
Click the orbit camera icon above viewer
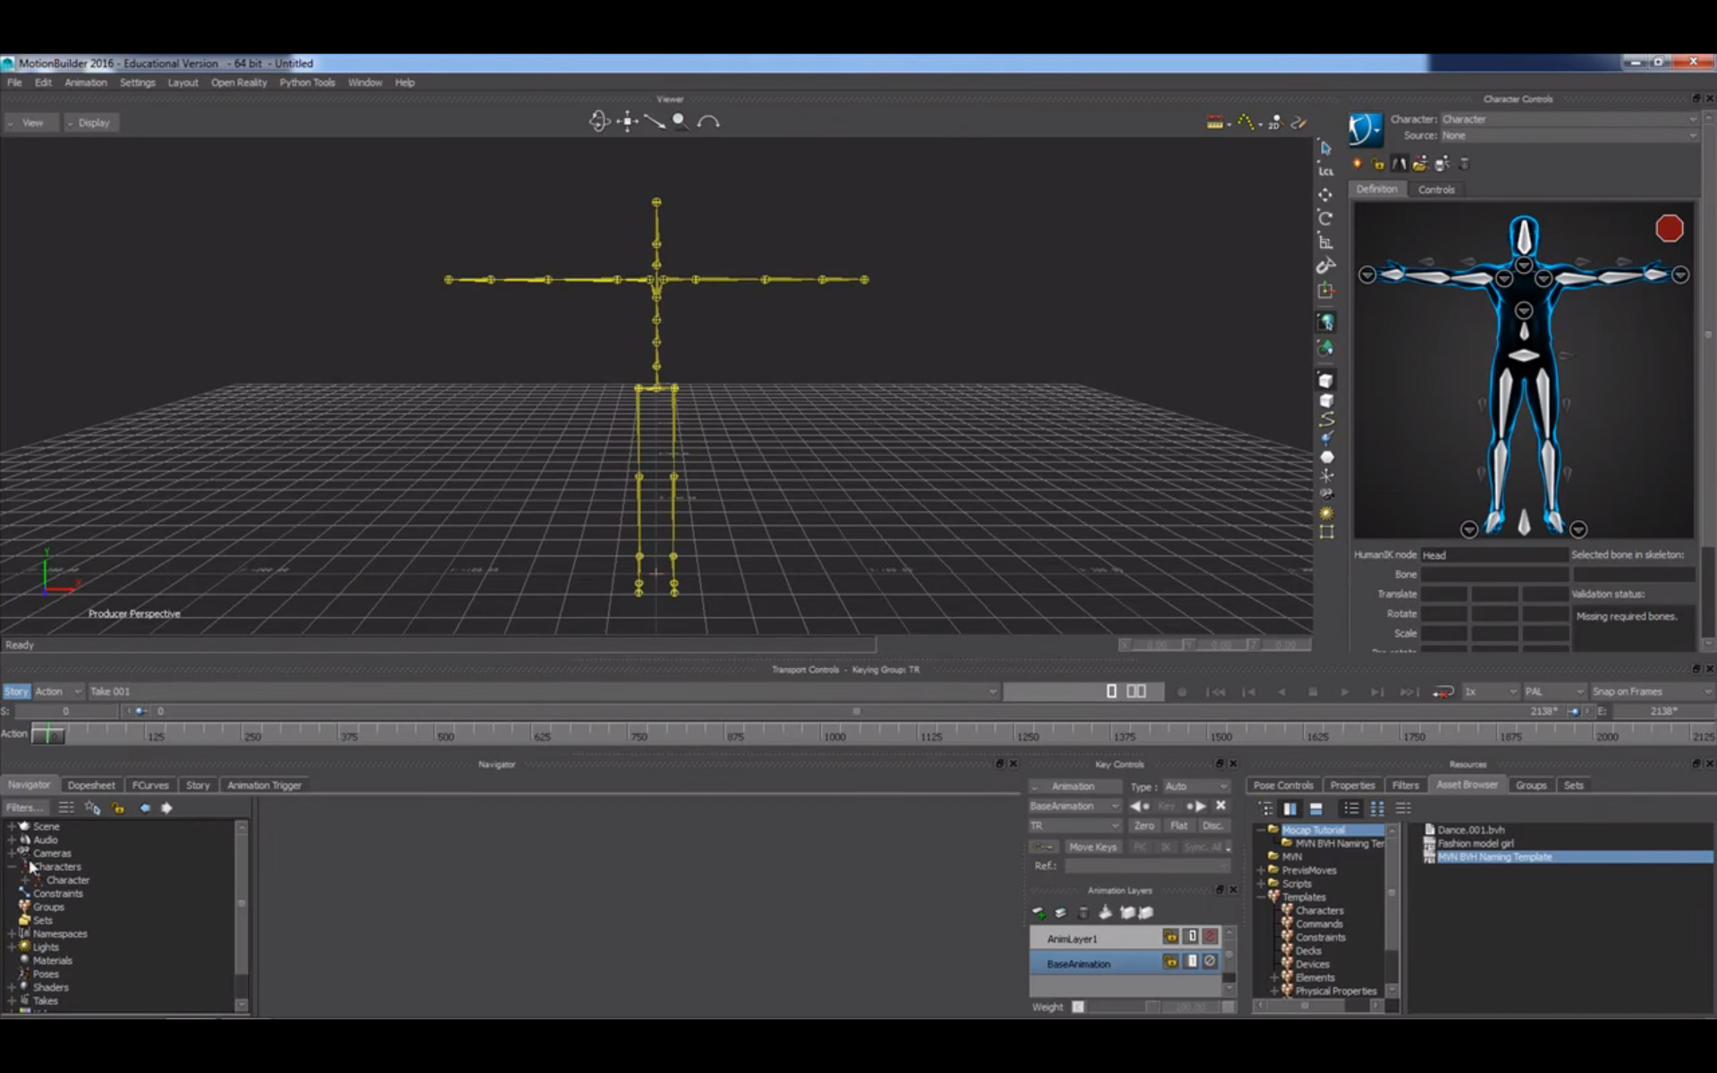598,121
